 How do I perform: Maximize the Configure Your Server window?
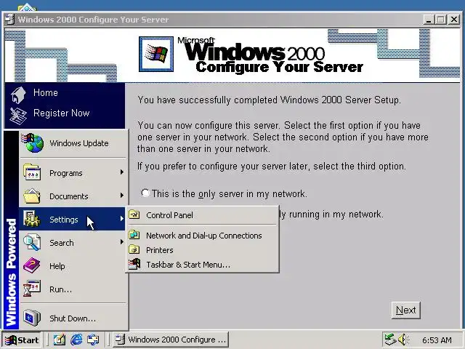tap(441, 20)
